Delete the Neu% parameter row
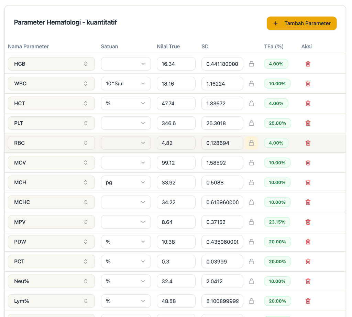The width and height of the screenshot is (352, 317). click(308, 281)
